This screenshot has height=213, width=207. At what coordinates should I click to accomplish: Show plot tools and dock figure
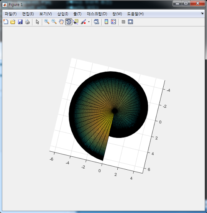130,22
